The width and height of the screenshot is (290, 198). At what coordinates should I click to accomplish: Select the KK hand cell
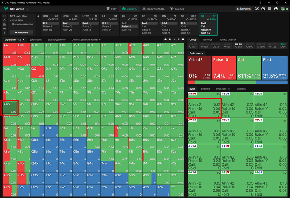pos(24,61)
